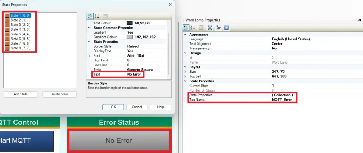Cancel the State Properties dialog
363x153 pixels.
pos(137,107)
